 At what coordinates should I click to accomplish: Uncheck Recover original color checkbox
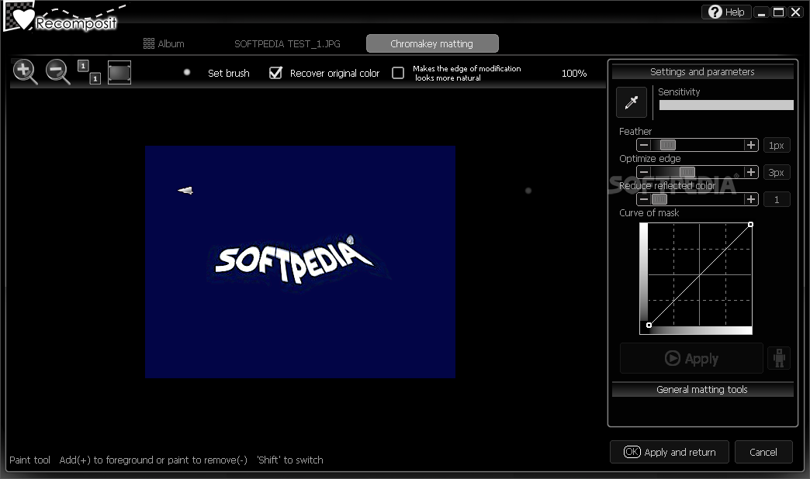click(x=276, y=73)
